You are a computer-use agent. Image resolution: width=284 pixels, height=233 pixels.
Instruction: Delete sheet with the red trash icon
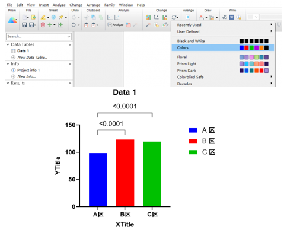point(43,25)
